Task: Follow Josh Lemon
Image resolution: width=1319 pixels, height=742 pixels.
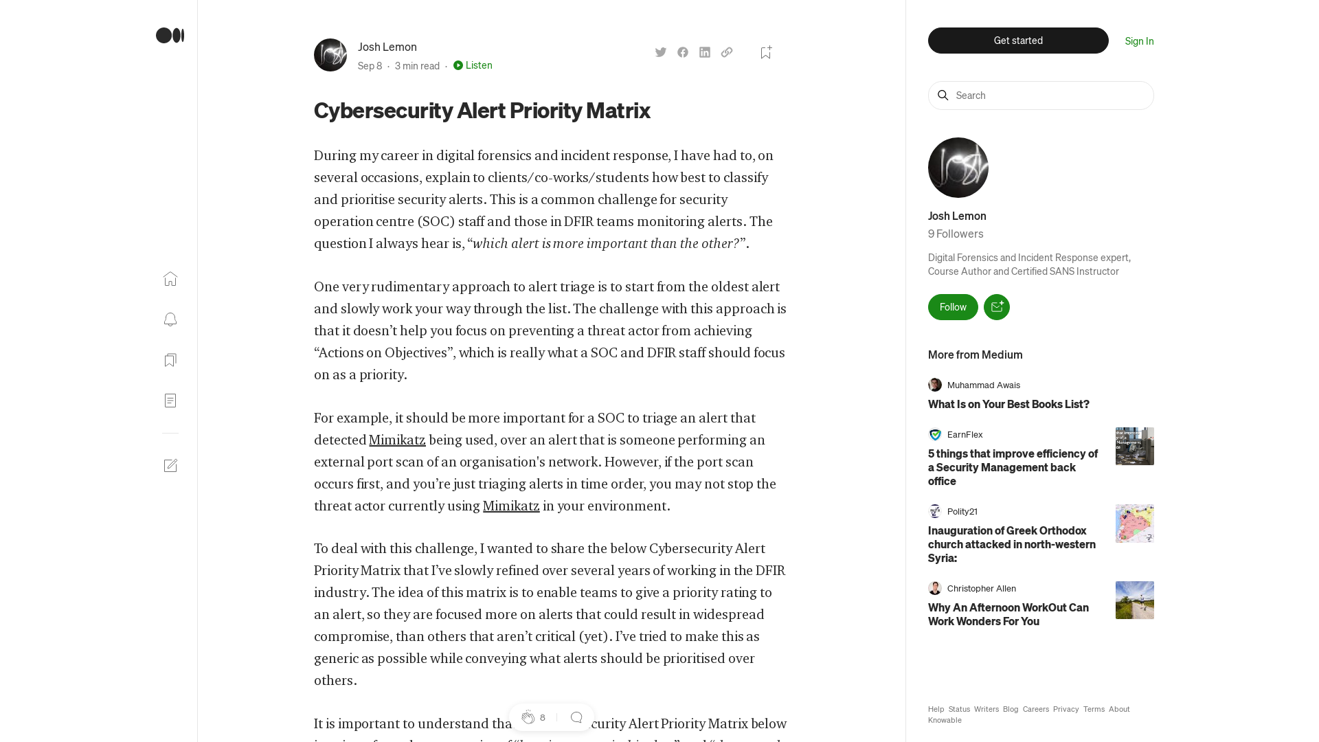Action: [952, 307]
